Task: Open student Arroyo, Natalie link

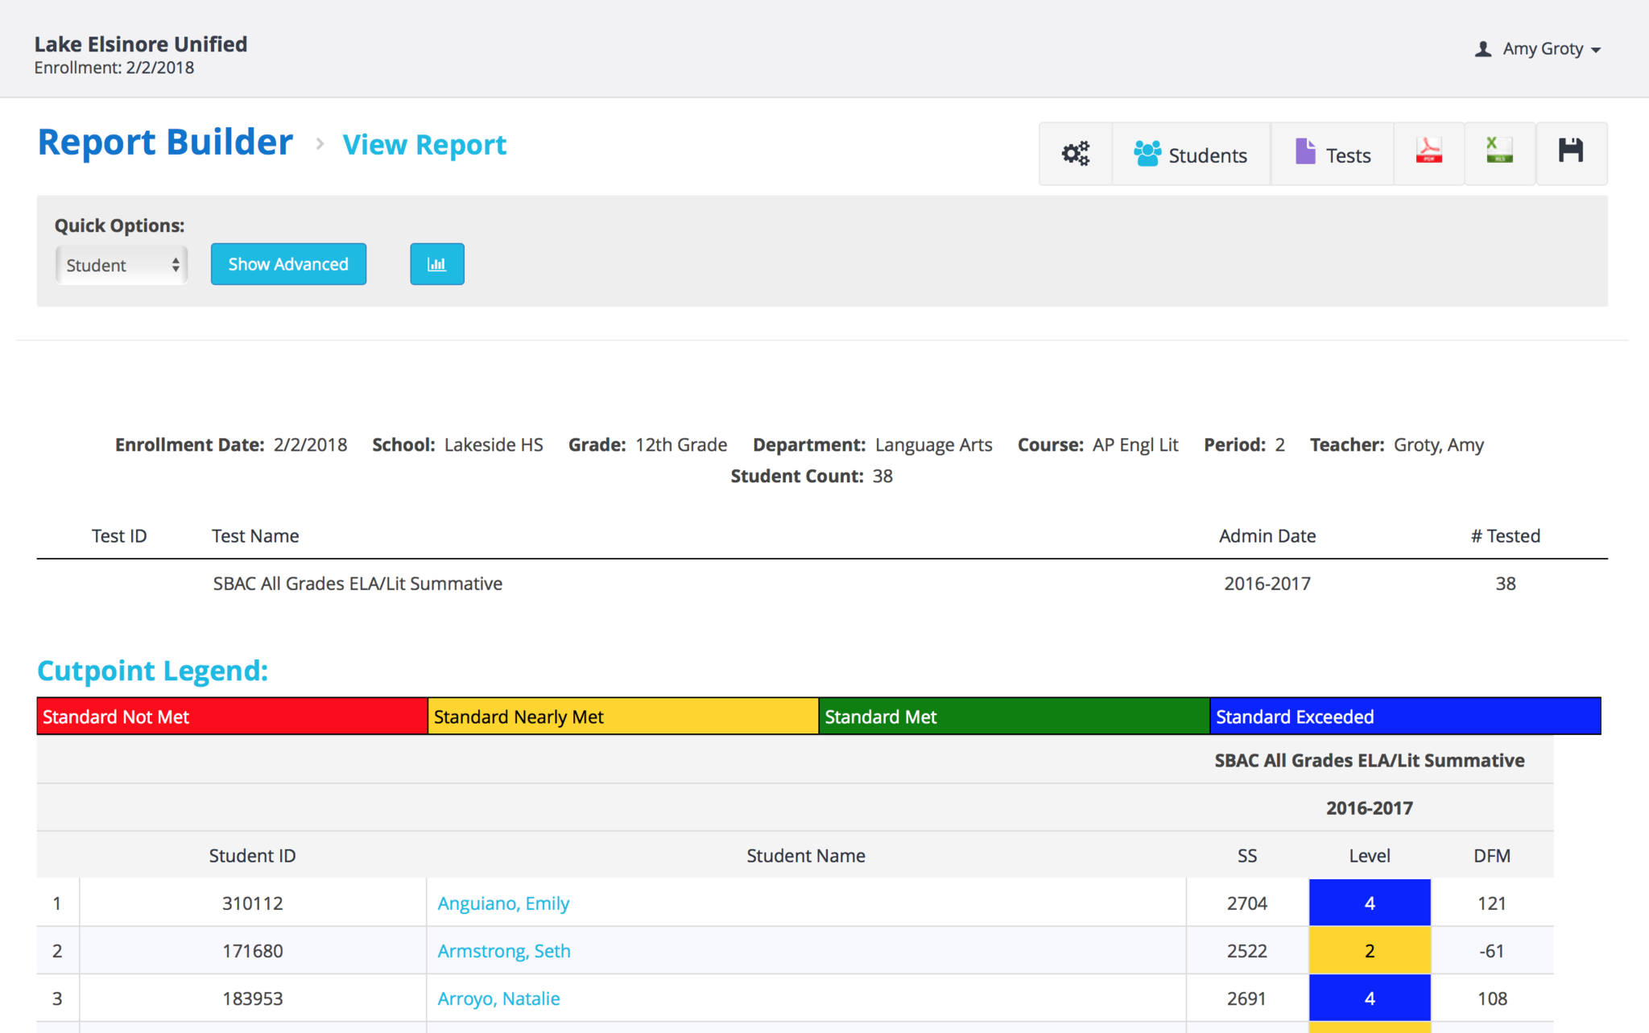Action: click(x=498, y=998)
